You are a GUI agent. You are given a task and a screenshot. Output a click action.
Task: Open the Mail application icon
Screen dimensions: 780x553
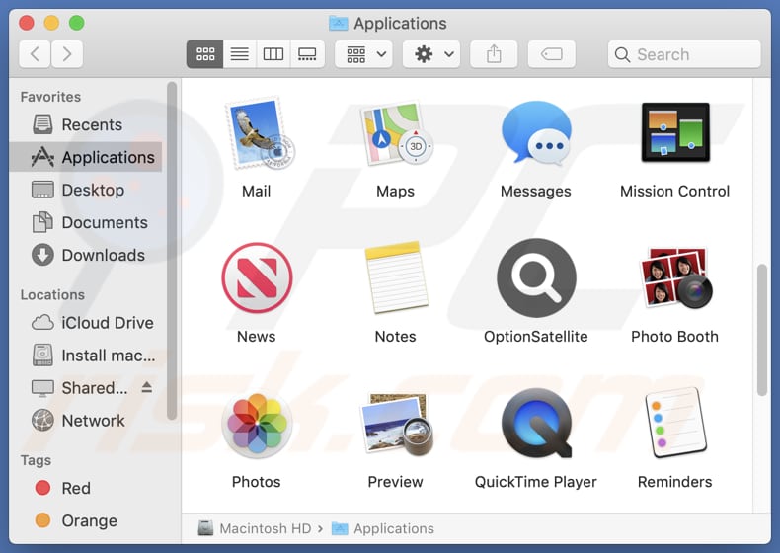click(257, 133)
